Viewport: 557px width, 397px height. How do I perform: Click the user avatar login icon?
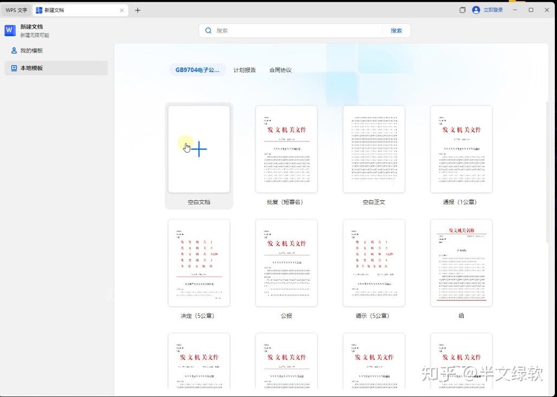click(476, 10)
